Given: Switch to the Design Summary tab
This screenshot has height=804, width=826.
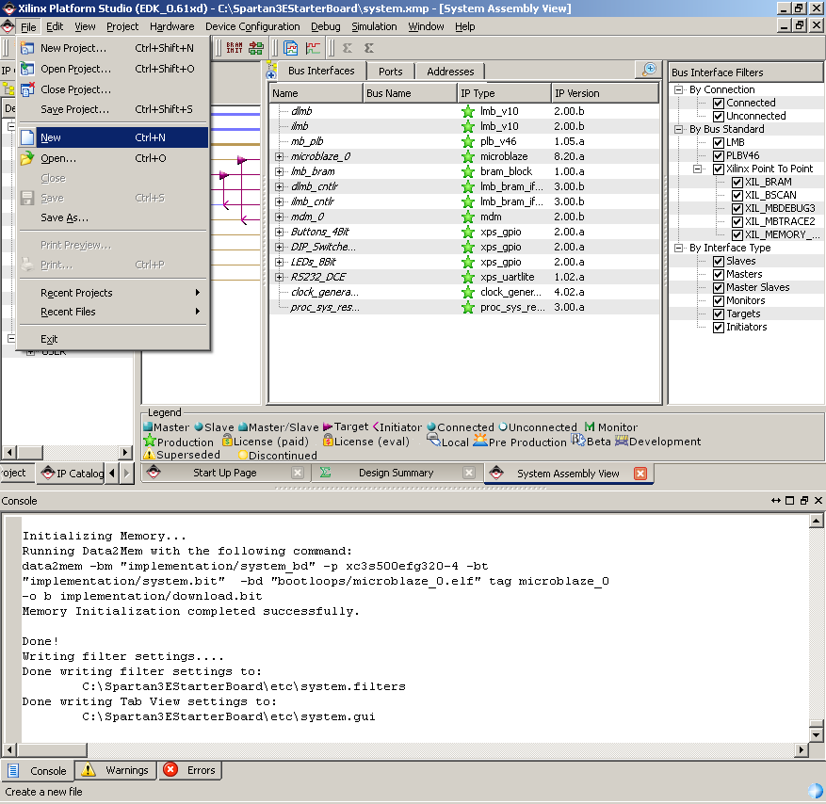Looking at the screenshot, I should 397,473.
